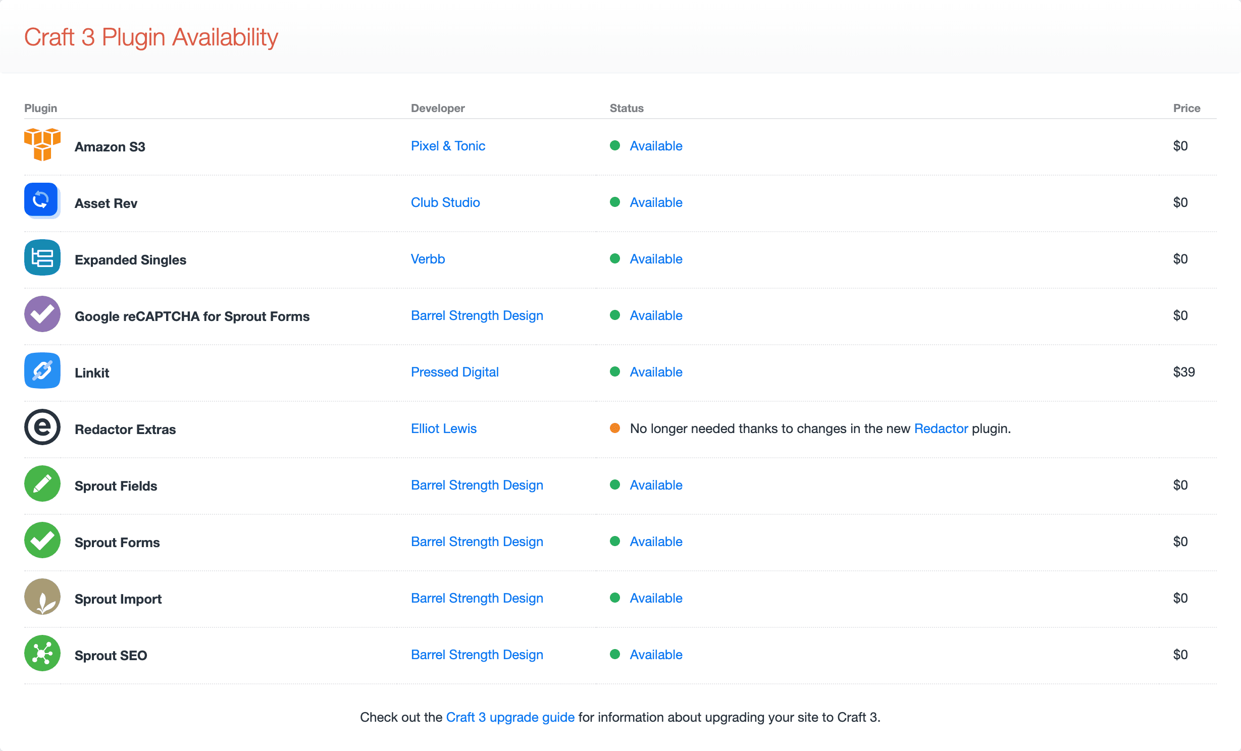Click the Sprout Forms green checkmark icon
The width and height of the screenshot is (1241, 751).
tap(42, 540)
